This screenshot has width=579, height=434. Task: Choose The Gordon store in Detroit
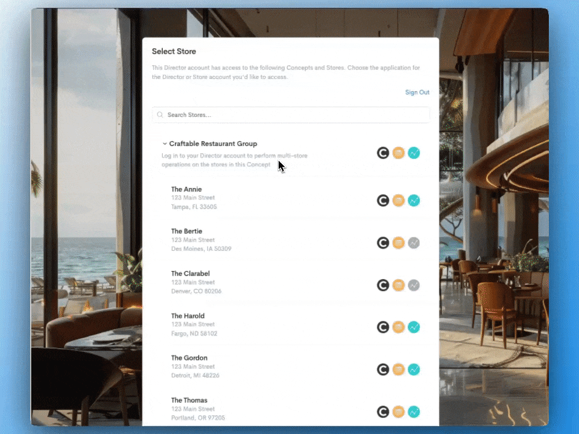[x=189, y=358]
